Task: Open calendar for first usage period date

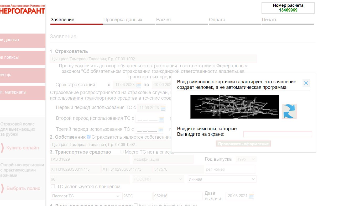Action: point(163,108)
